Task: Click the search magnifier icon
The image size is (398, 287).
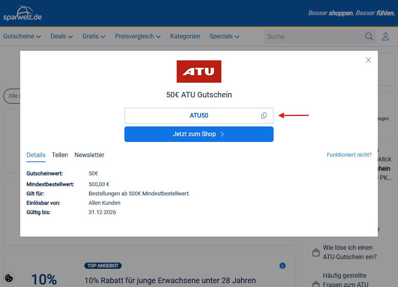Action: click(x=369, y=36)
